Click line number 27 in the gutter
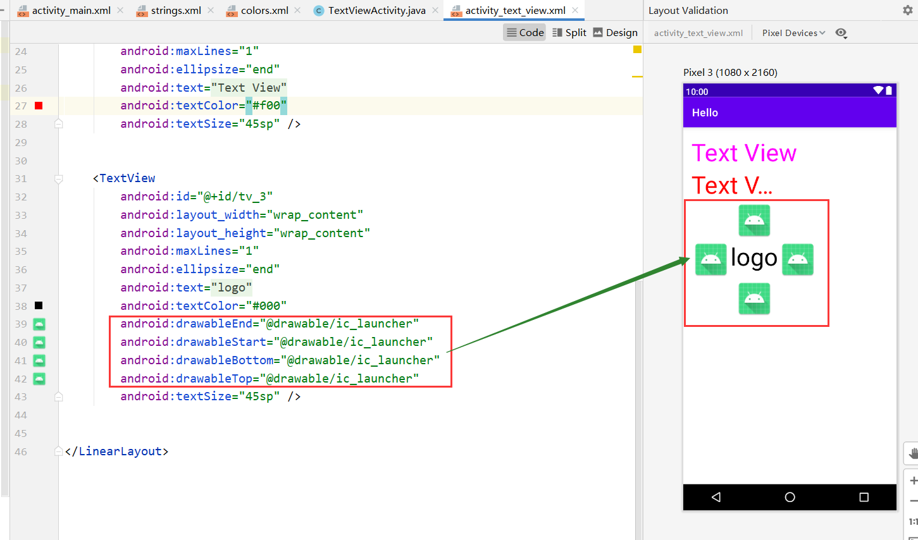 21,106
